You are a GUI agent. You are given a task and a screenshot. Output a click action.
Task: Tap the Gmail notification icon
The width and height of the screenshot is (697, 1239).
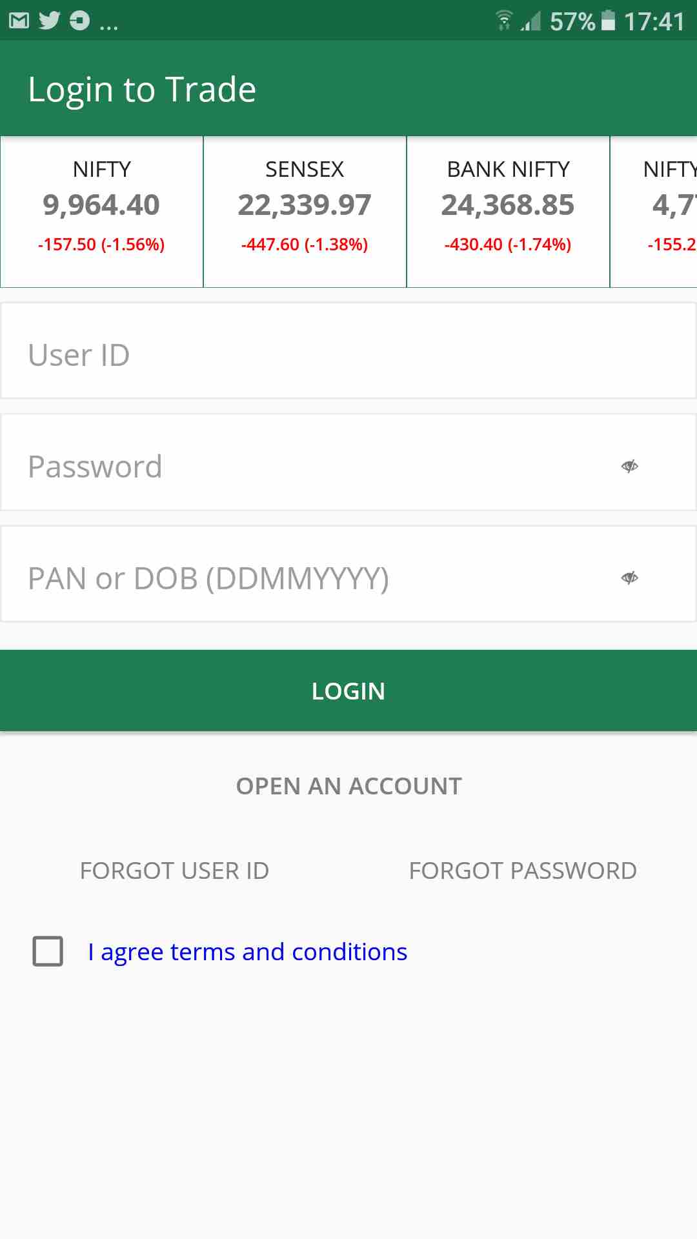click(x=19, y=21)
